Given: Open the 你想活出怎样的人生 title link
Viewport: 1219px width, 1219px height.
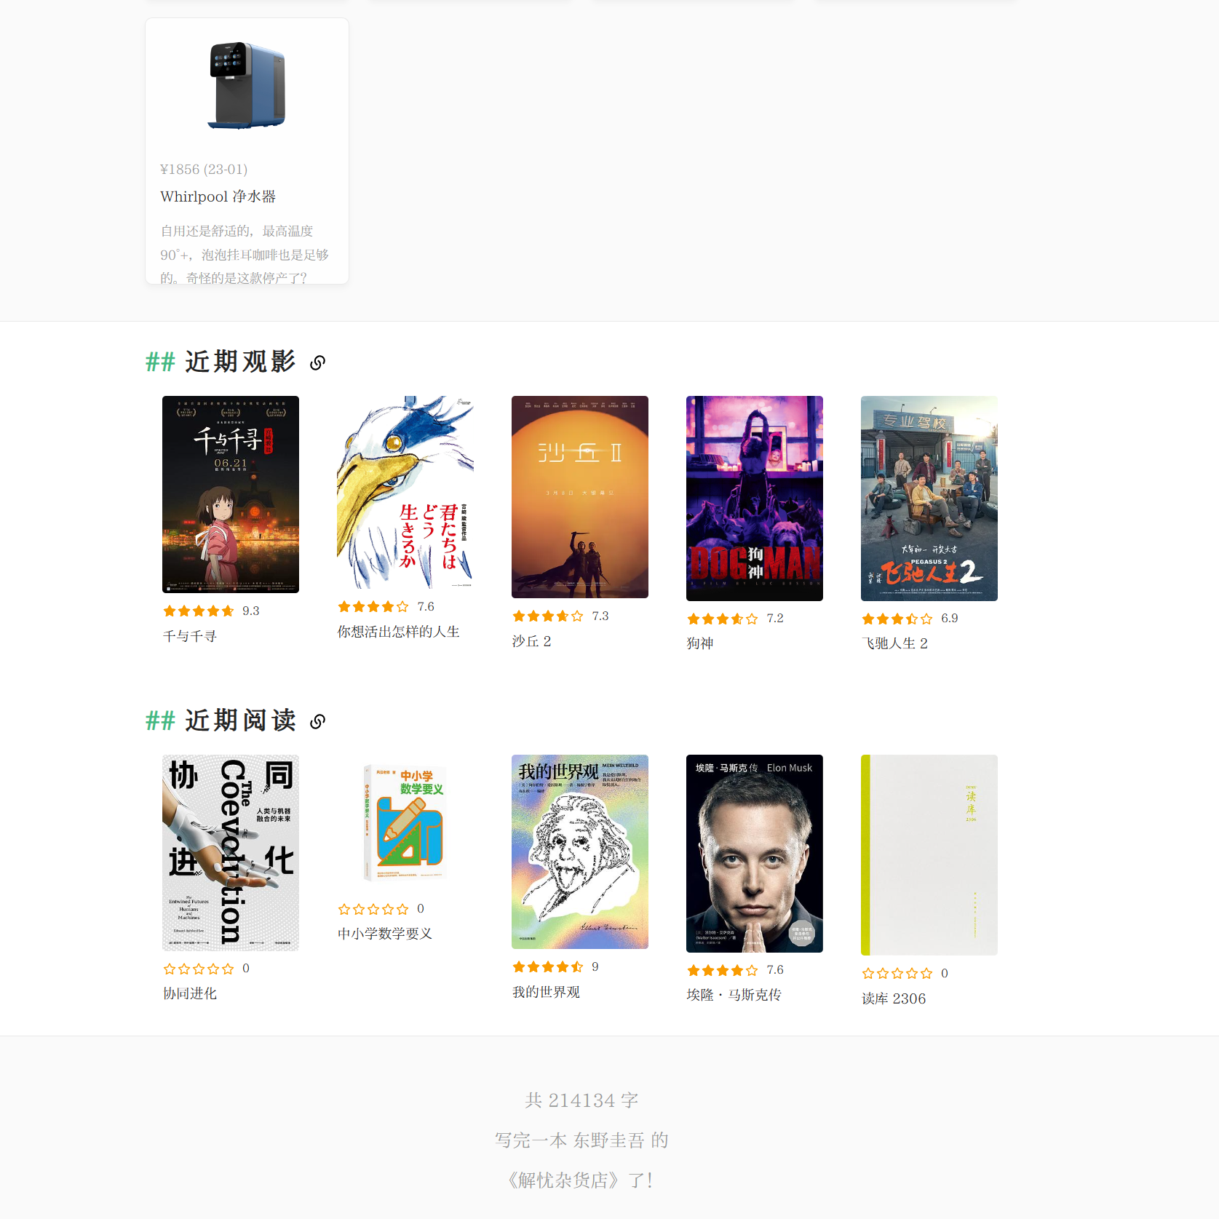Looking at the screenshot, I should tap(399, 632).
